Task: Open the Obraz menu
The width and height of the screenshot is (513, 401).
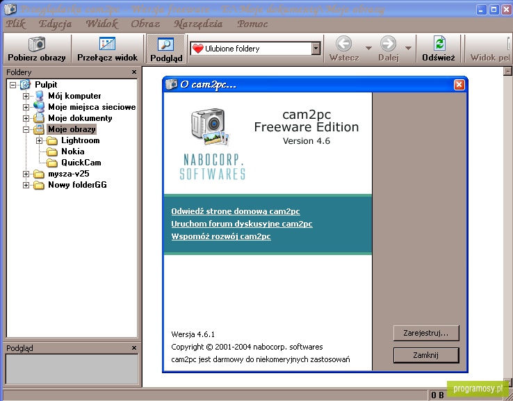Action: click(145, 24)
